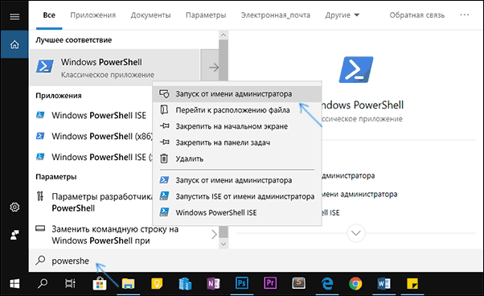The height and width of the screenshot is (296, 484).
Task: Open OneNote from taskbar
Action: click(213, 284)
